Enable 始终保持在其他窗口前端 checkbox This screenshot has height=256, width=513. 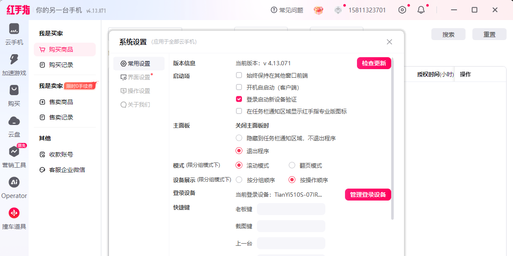[239, 76]
